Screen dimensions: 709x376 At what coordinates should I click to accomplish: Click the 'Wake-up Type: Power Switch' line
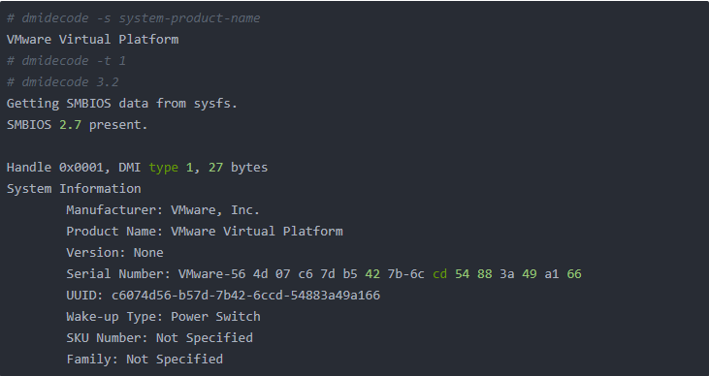tap(163, 316)
